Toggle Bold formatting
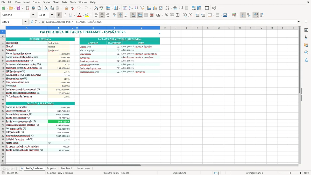 (59, 15)
